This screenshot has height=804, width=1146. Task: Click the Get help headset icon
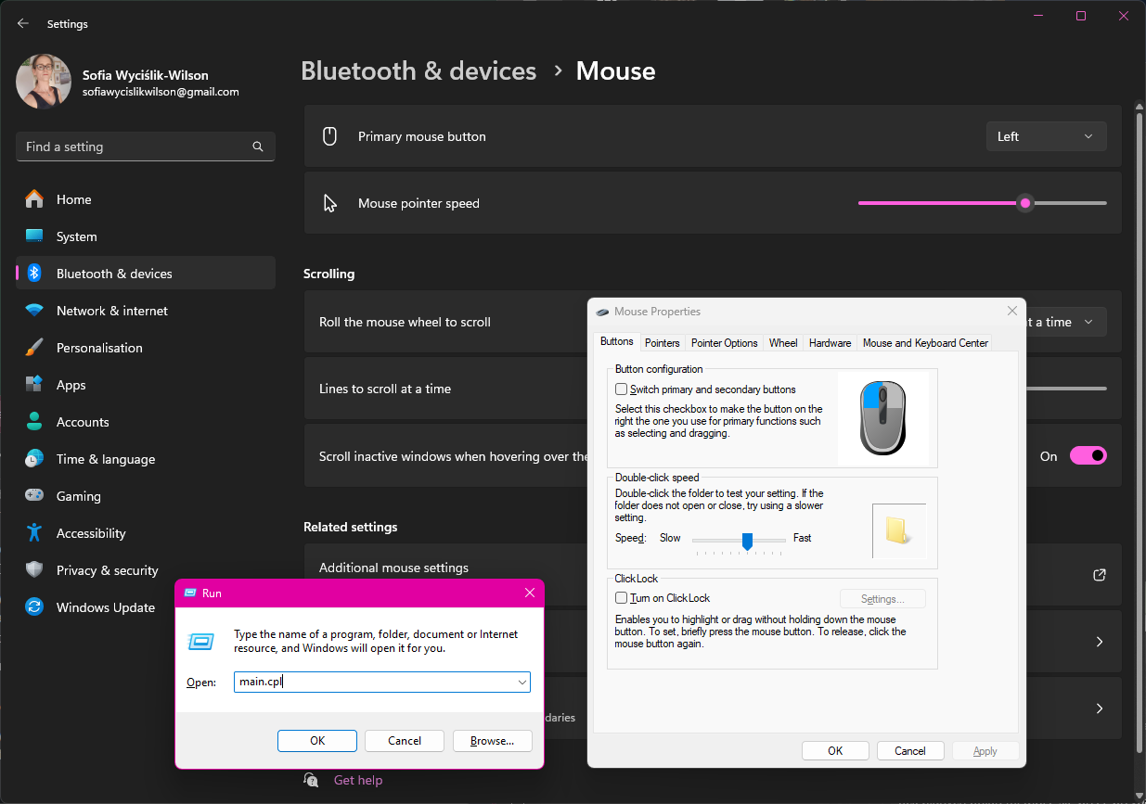pyautogui.click(x=311, y=780)
